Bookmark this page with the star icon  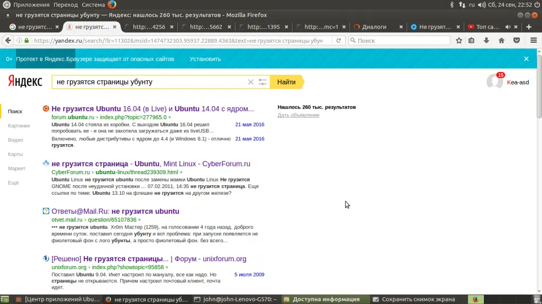click(459, 40)
